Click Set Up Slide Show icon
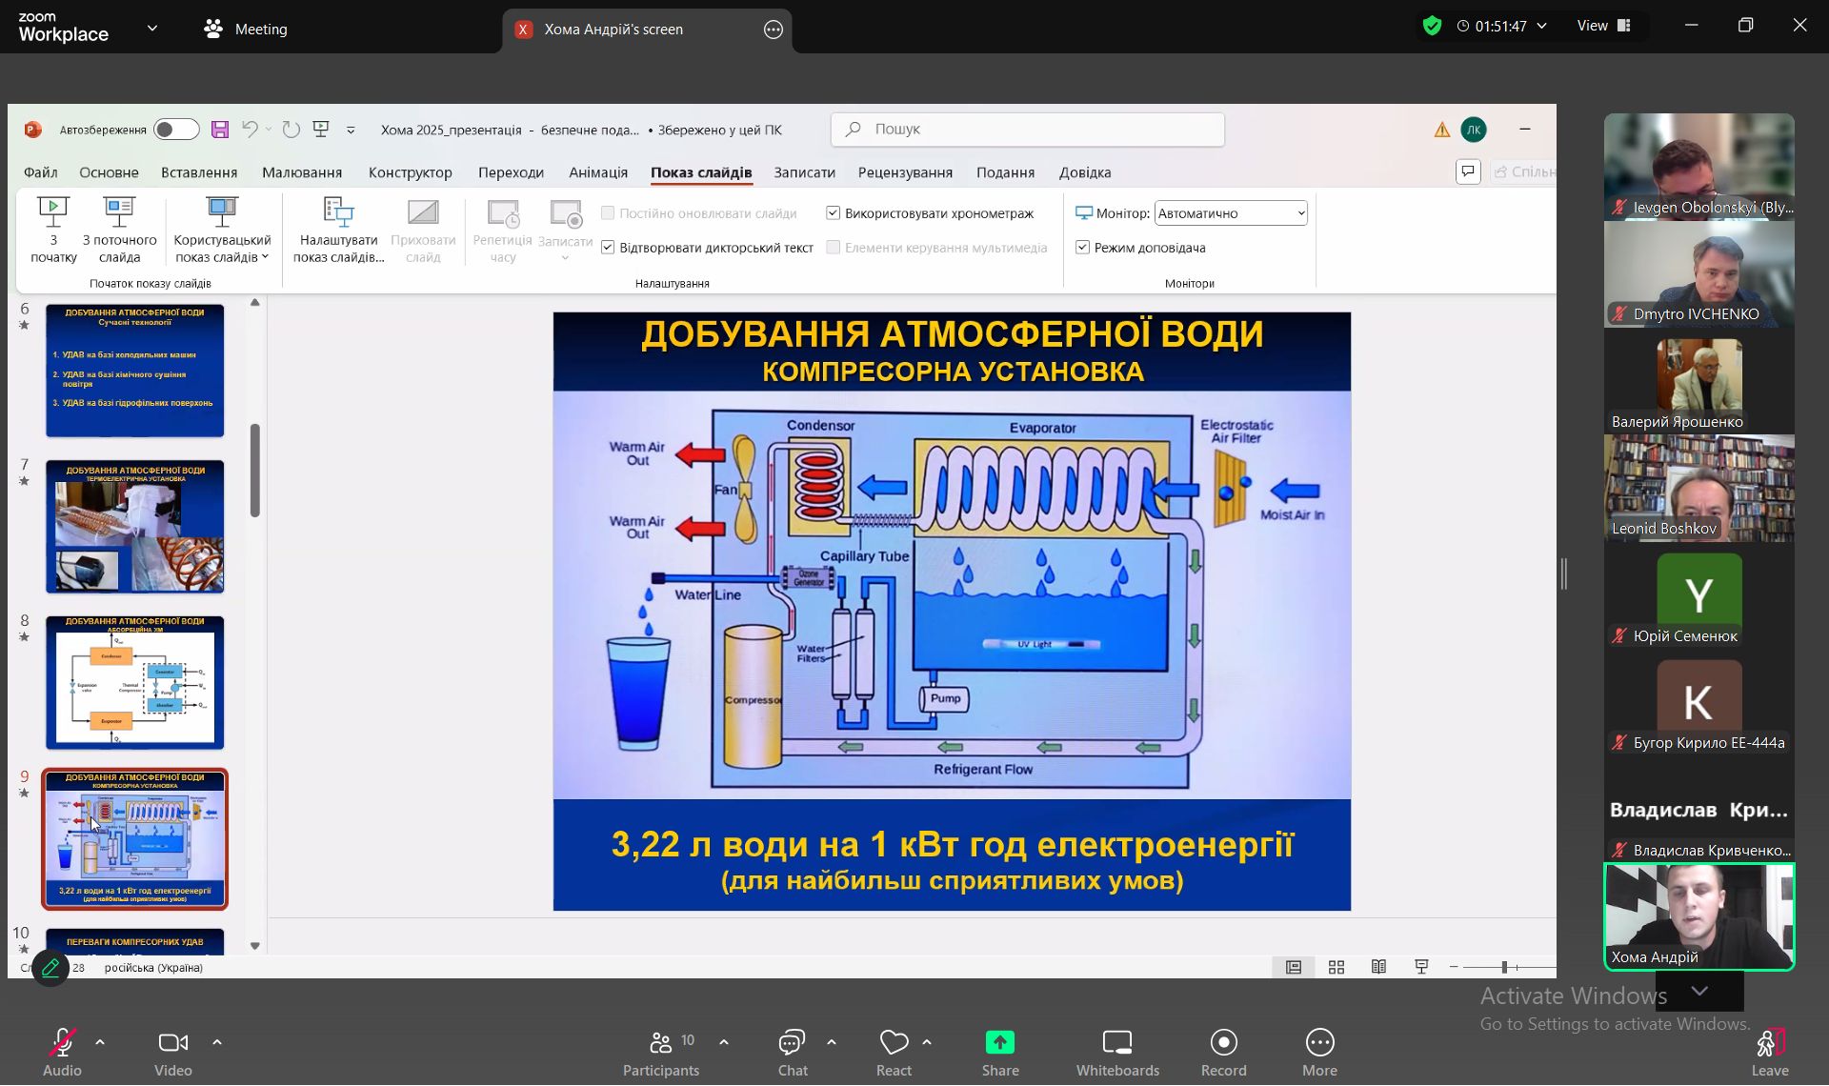Image resolution: width=1829 pixels, height=1086 pixels. coord(338,211)
